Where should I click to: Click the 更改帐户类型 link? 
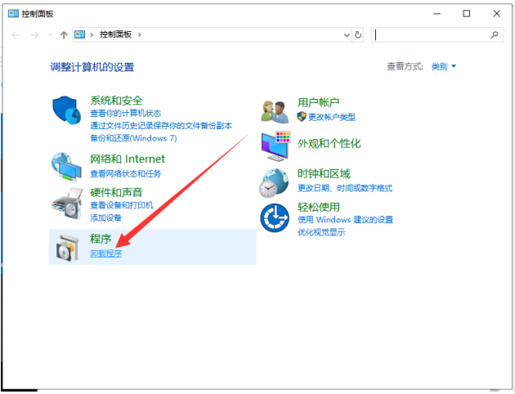pyautogui.click(x=331, y=117)
